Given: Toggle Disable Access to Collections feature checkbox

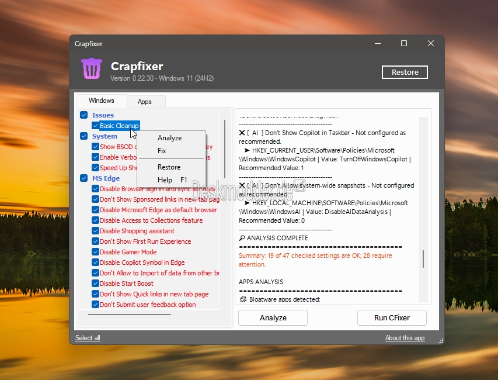Looking at the screenshot, I should tap(95, 220).
